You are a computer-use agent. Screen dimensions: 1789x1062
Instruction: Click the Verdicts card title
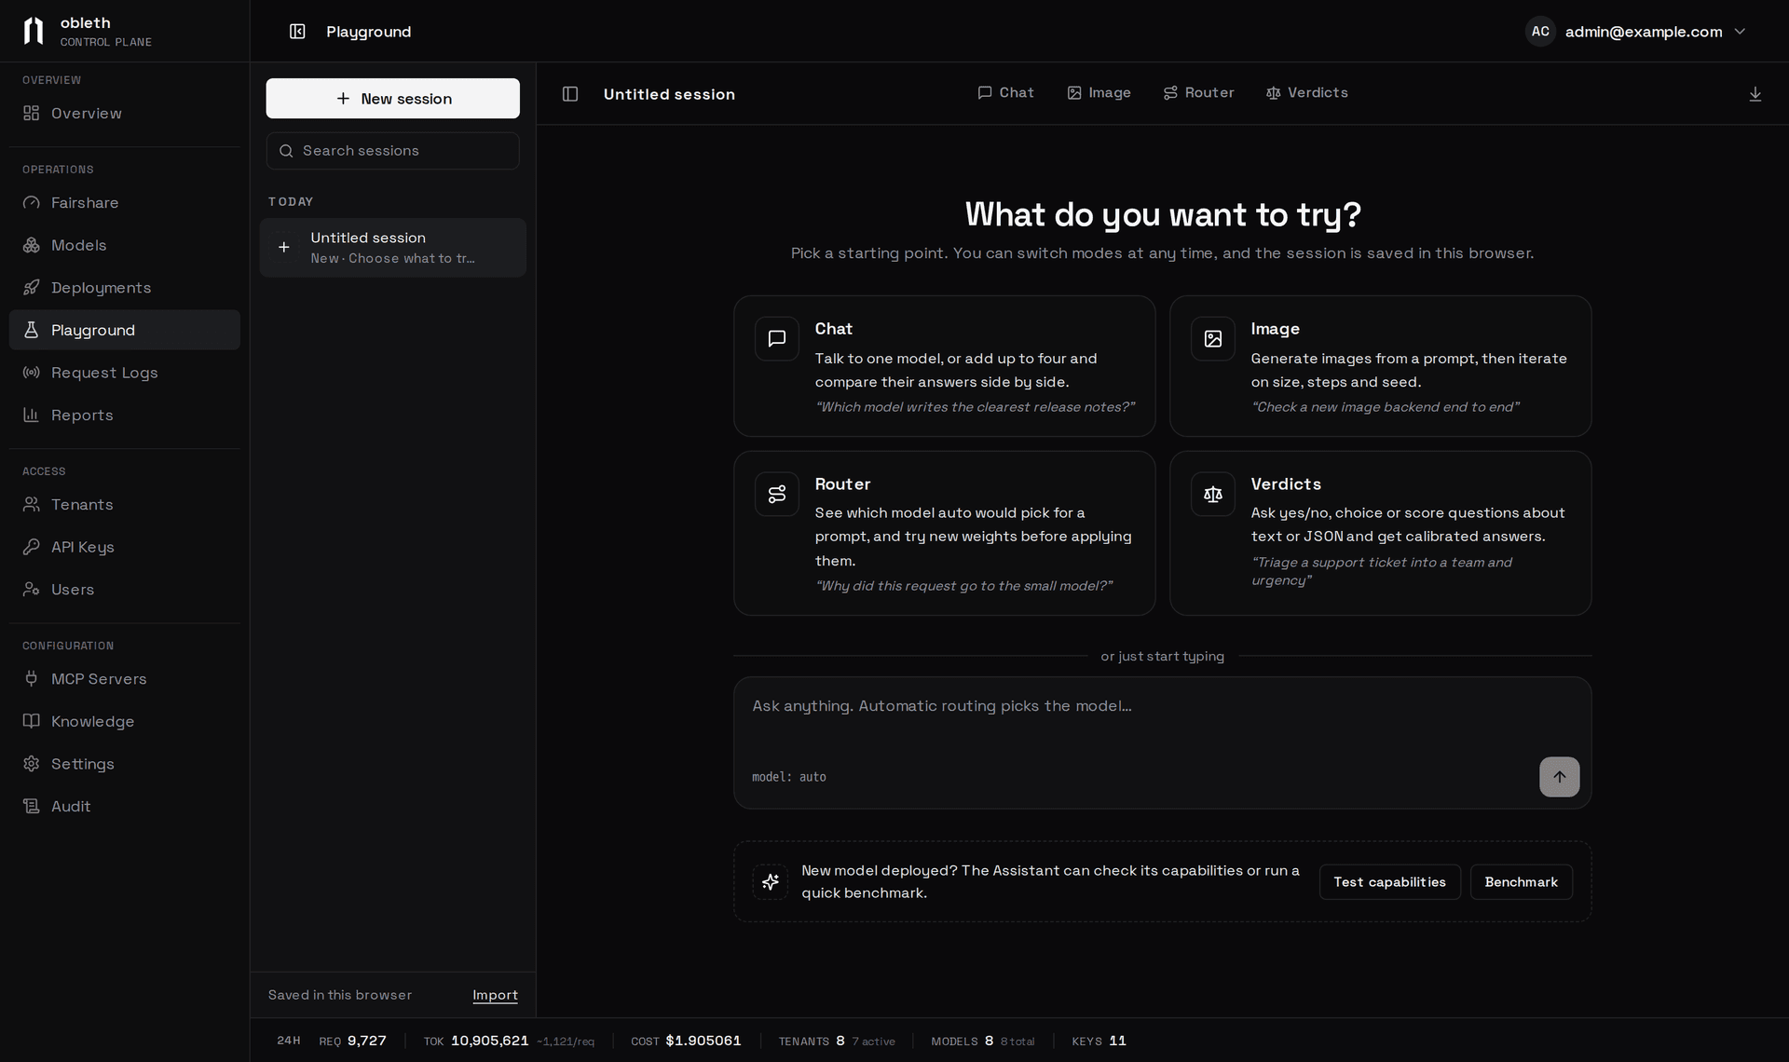coord(1286,484)
